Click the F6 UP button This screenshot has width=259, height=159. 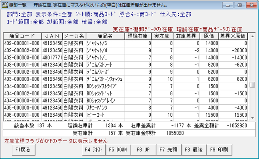pos(143,150)
